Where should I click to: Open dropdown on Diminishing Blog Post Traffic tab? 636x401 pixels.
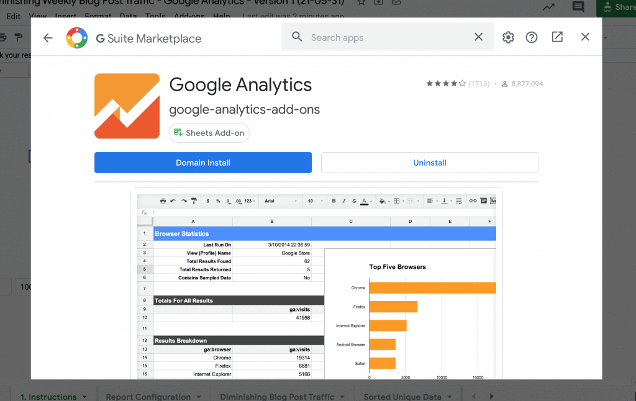tap(342, 397)
